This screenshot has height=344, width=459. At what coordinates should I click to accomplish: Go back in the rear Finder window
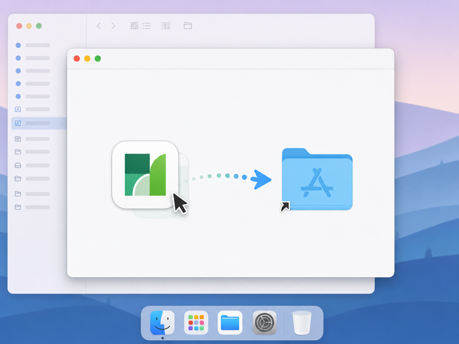click(x=99, y=26)
